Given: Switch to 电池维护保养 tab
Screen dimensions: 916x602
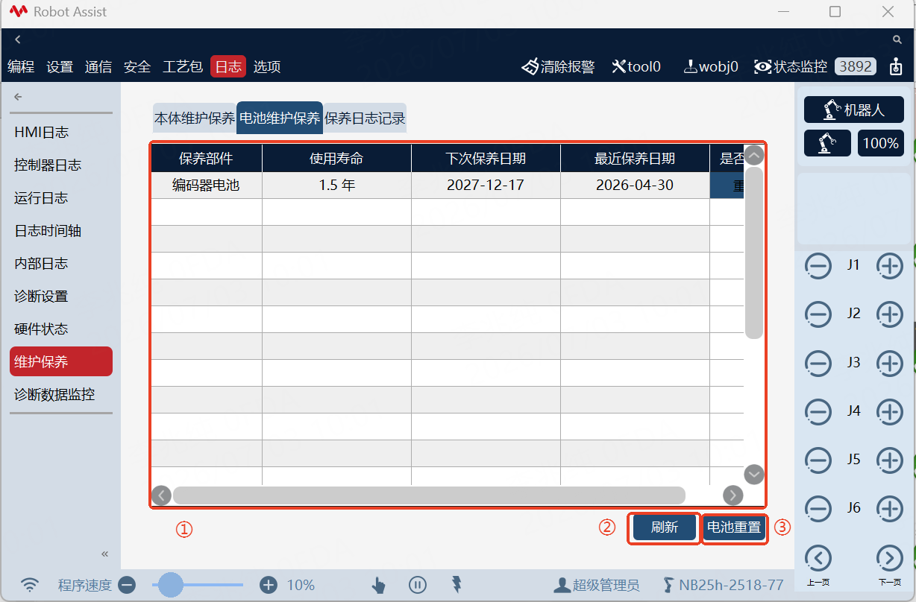Looking at the screenshot, I should [x=280, y=118].
